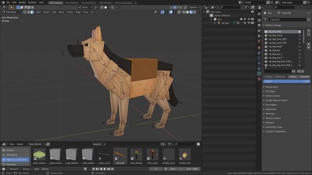Open the Render properties tab icon
This screenshot has width=312, height=175.
[259, 20]
